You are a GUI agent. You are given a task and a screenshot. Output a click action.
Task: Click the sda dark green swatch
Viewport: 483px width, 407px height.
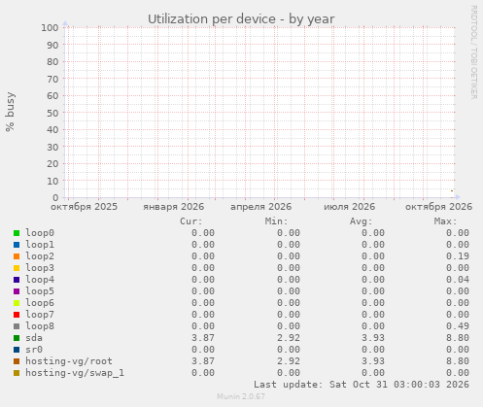click(17, 338)
